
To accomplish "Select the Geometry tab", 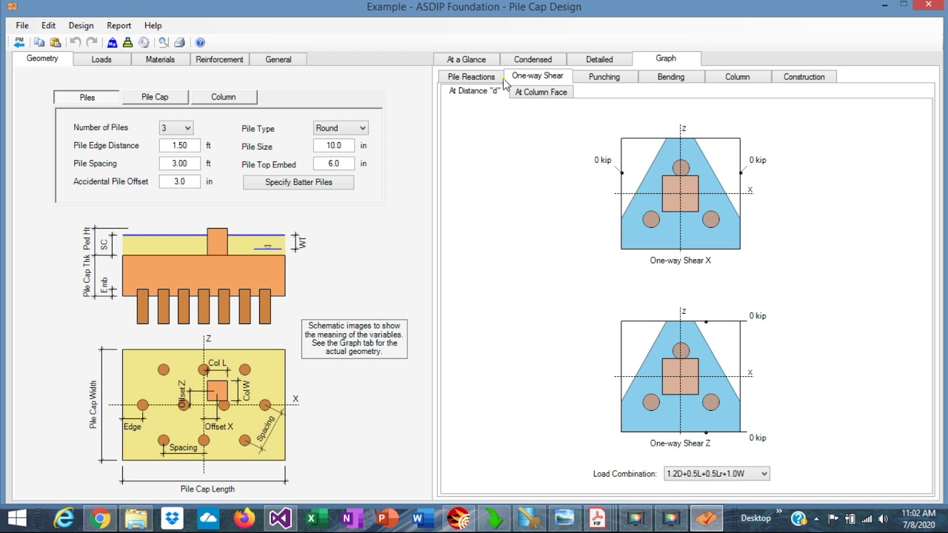I will pos(42,58).
